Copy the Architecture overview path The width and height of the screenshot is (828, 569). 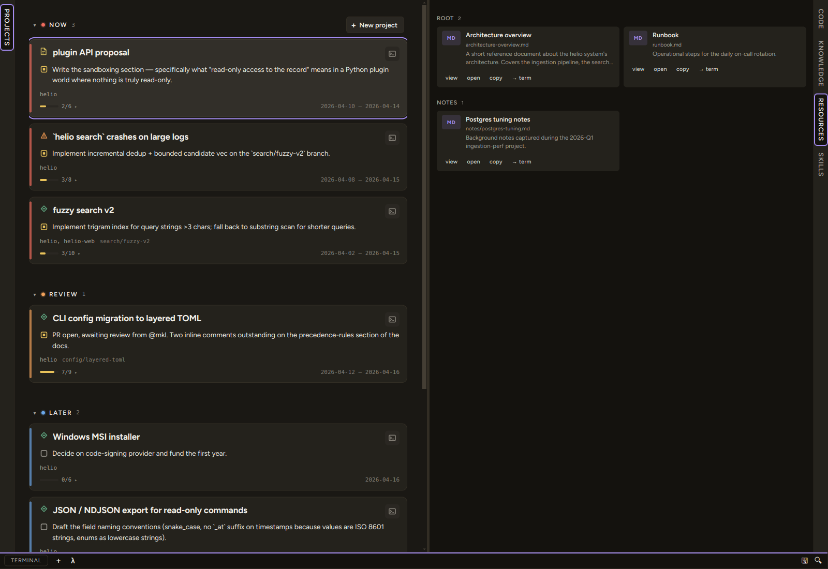click(496, 78)
